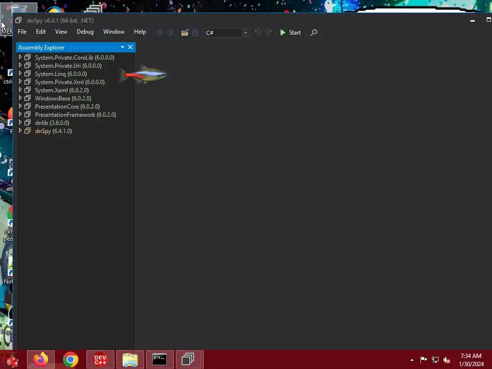Click the Undo toolbar icon
Screen dimensions: 492x369
point(258,32)
